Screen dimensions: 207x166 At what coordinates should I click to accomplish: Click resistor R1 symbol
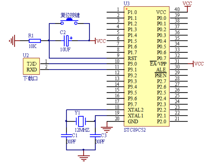(35, 41)
